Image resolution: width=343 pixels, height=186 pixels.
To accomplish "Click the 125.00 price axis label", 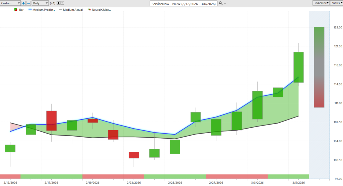I will pyautogui.click(x=338, y=27).
